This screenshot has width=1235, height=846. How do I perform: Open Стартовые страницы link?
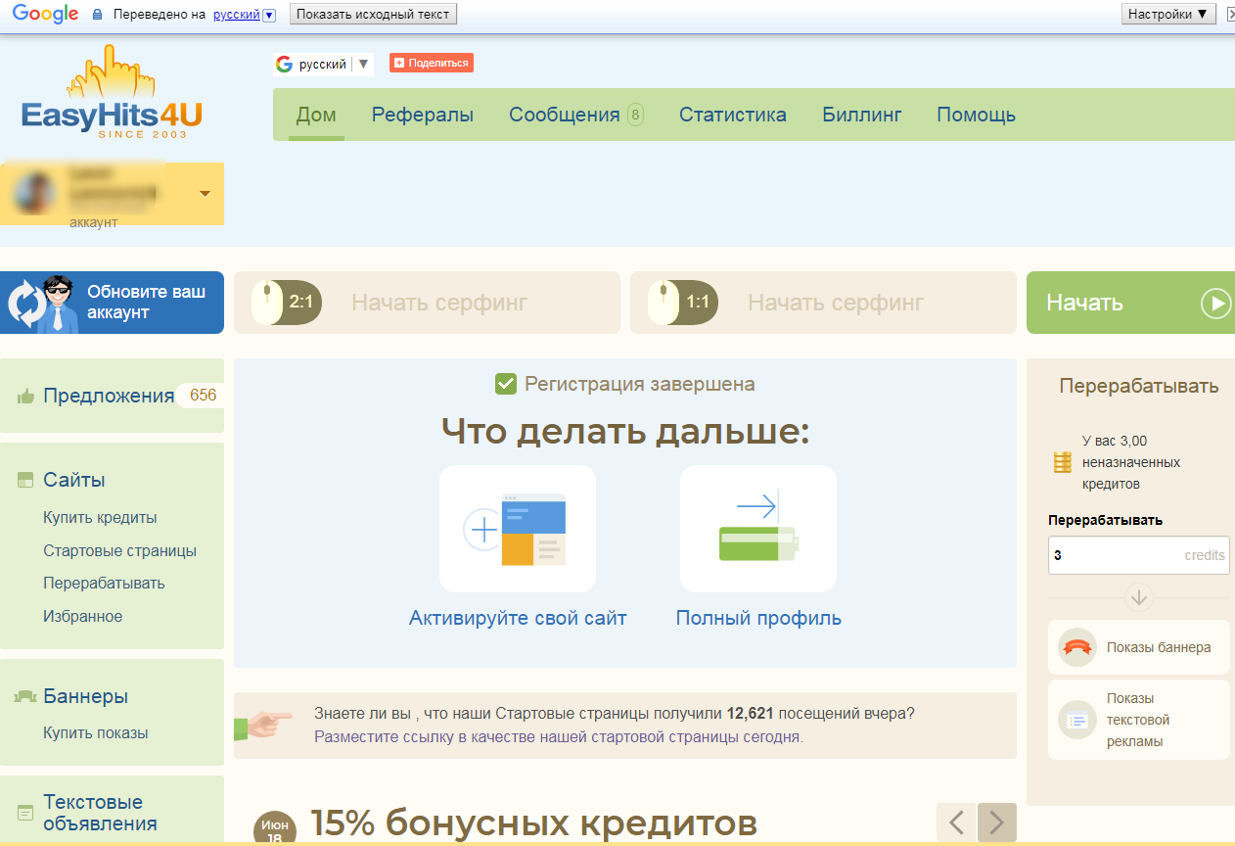[119, 550]
